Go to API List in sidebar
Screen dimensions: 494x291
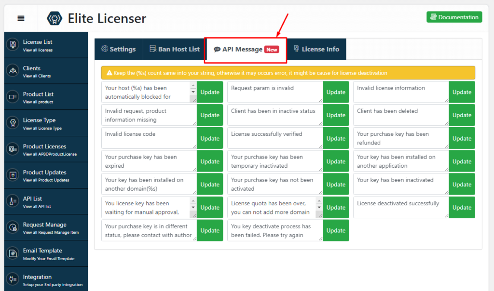pyautogui.click(x=46, y=202)
